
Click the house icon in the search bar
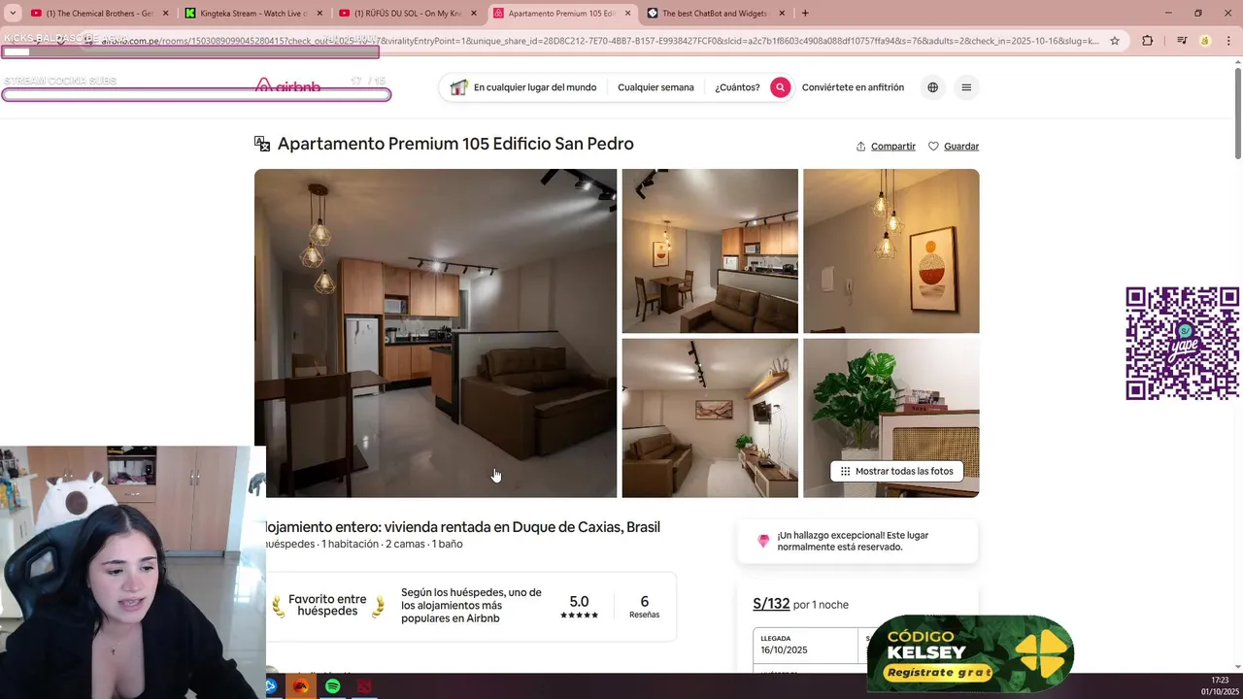click(458, 87)
